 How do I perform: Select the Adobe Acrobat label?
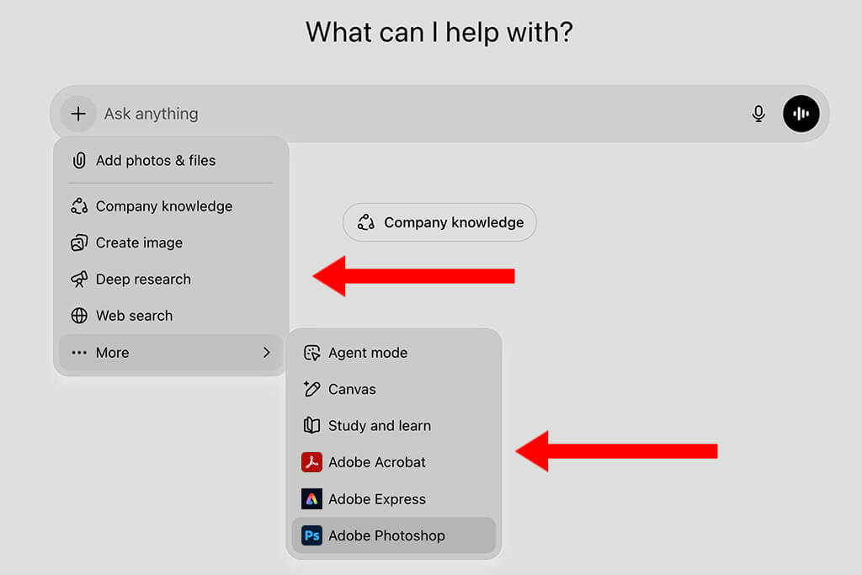pyautogui.click(x=376, y=462)
